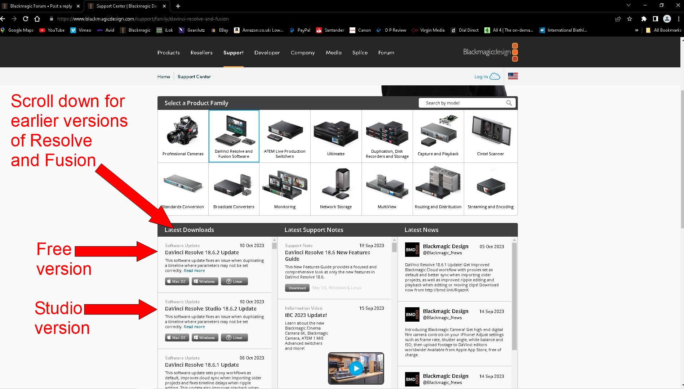The height and width of the screenshot is (389, 684).
Task: Select Broadcast Converters family
Action: [234, 189]
